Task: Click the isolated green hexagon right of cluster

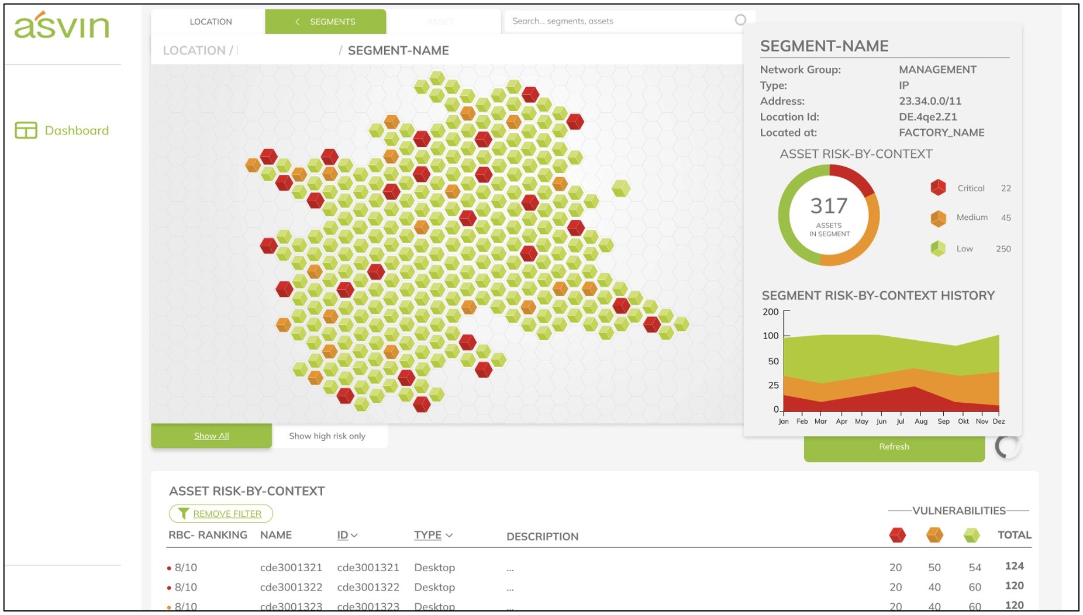Action: [620, 188]
